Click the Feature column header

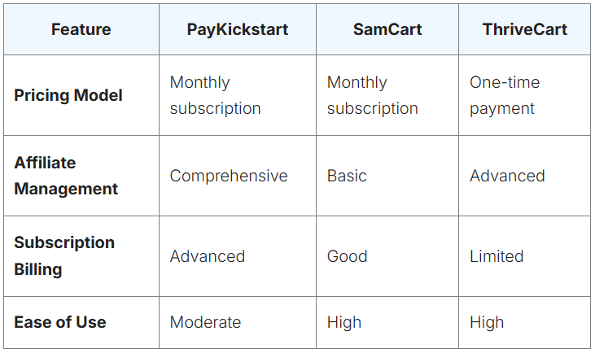pyautogui.click(x=81, y=30)
